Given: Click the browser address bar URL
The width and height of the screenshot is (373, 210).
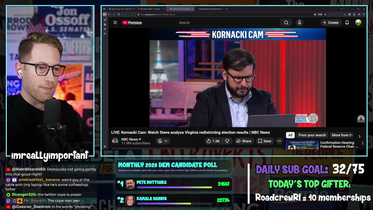Looking at the screenshot, I should (158, 14).
